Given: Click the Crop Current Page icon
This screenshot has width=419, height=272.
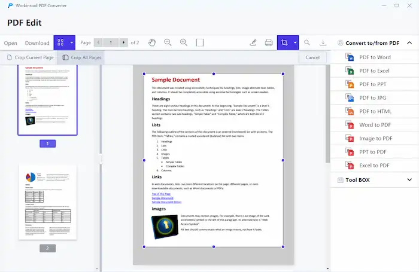Looking at the screenshot, I should pyautogui.click(x=10, y=57).
